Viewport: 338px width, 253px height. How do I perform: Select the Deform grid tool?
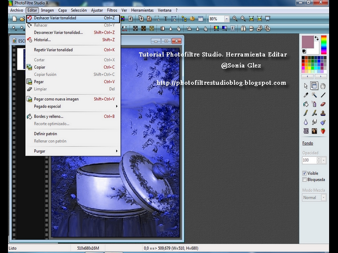click(305, 131)
